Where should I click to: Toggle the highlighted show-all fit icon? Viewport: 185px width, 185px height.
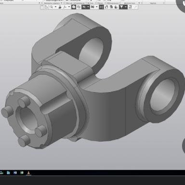[102, 7]
